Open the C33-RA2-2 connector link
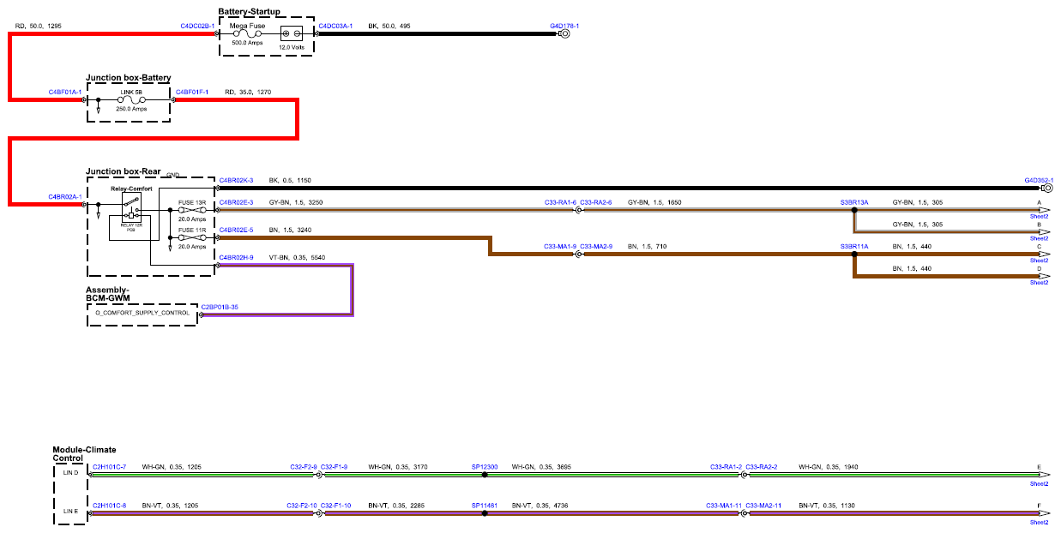The image size is (1061, 533). click(x=762, y=466)
